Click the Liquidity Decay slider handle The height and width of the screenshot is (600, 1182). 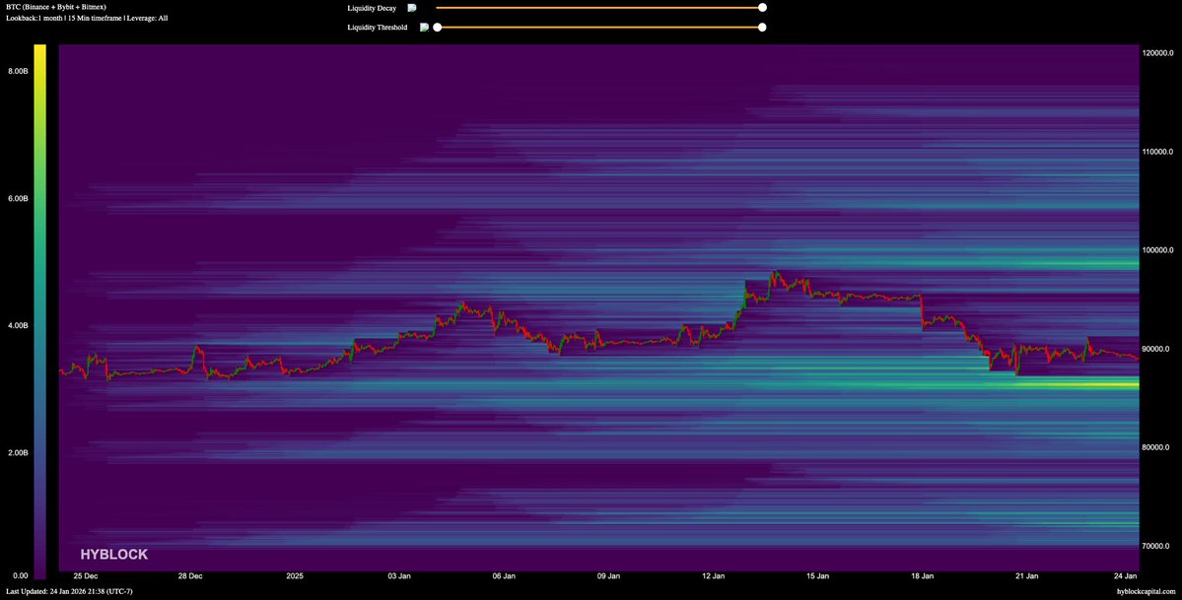click(x=762, y=7)
